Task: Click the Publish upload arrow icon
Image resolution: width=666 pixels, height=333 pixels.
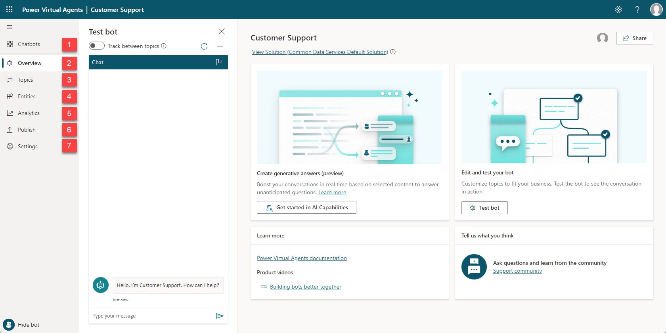Action: coord(10,130)
